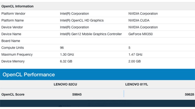
Task: Click the 'LENOVO 81YL' column header
Action: click(x=136, y=84)
